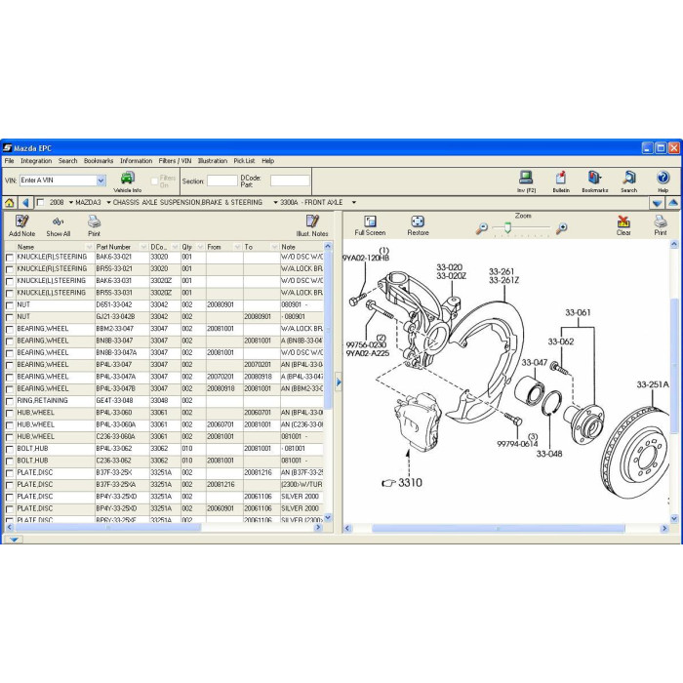Viewport: 683px width, 683px height.
Task: Open the Integration menu
Action: [36, 161]
